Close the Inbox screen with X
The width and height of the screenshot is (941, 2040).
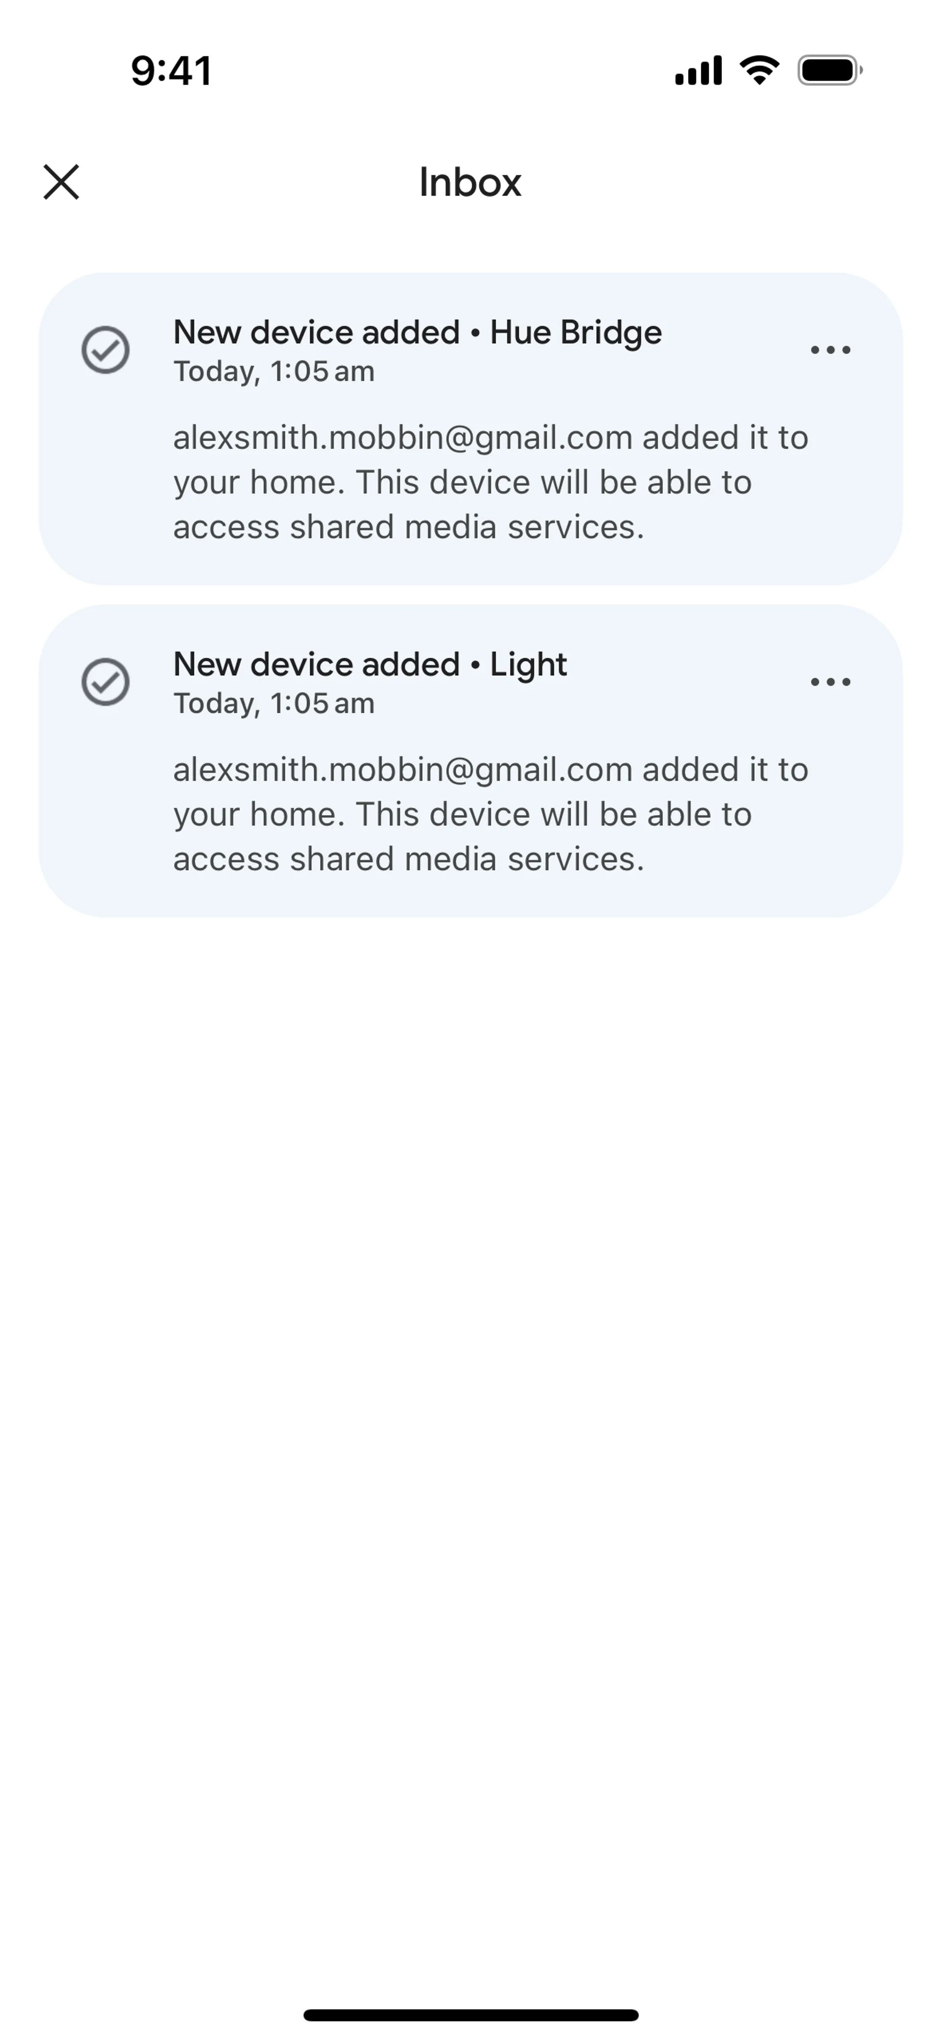coord(61,182)
